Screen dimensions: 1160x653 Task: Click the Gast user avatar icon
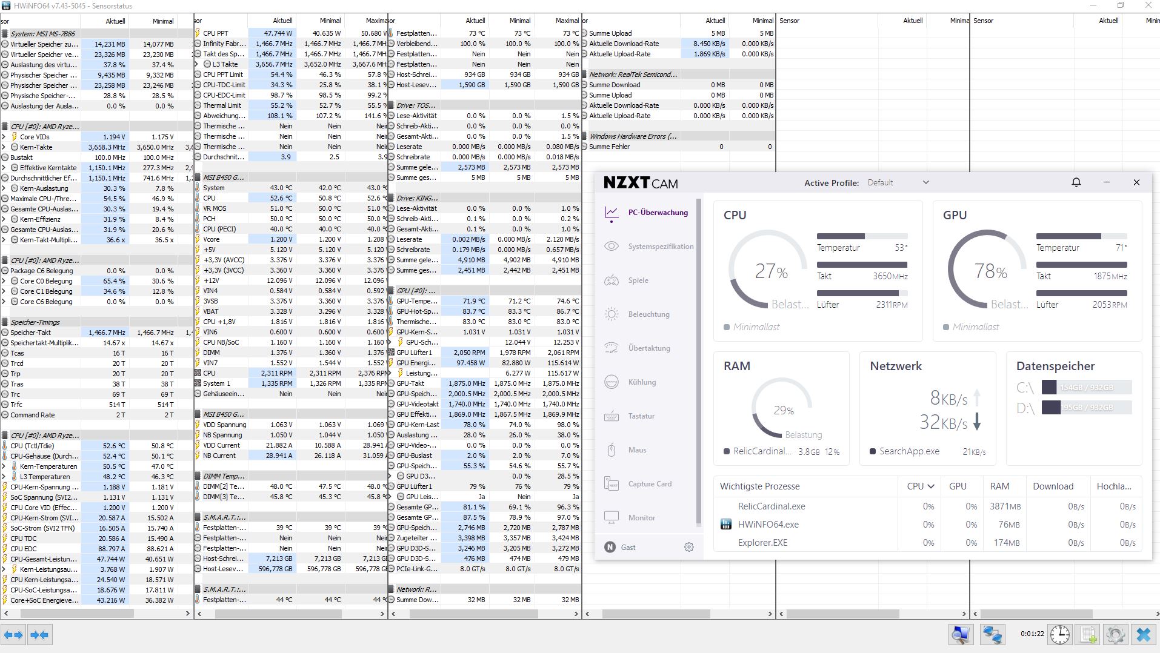click(610, 547)
